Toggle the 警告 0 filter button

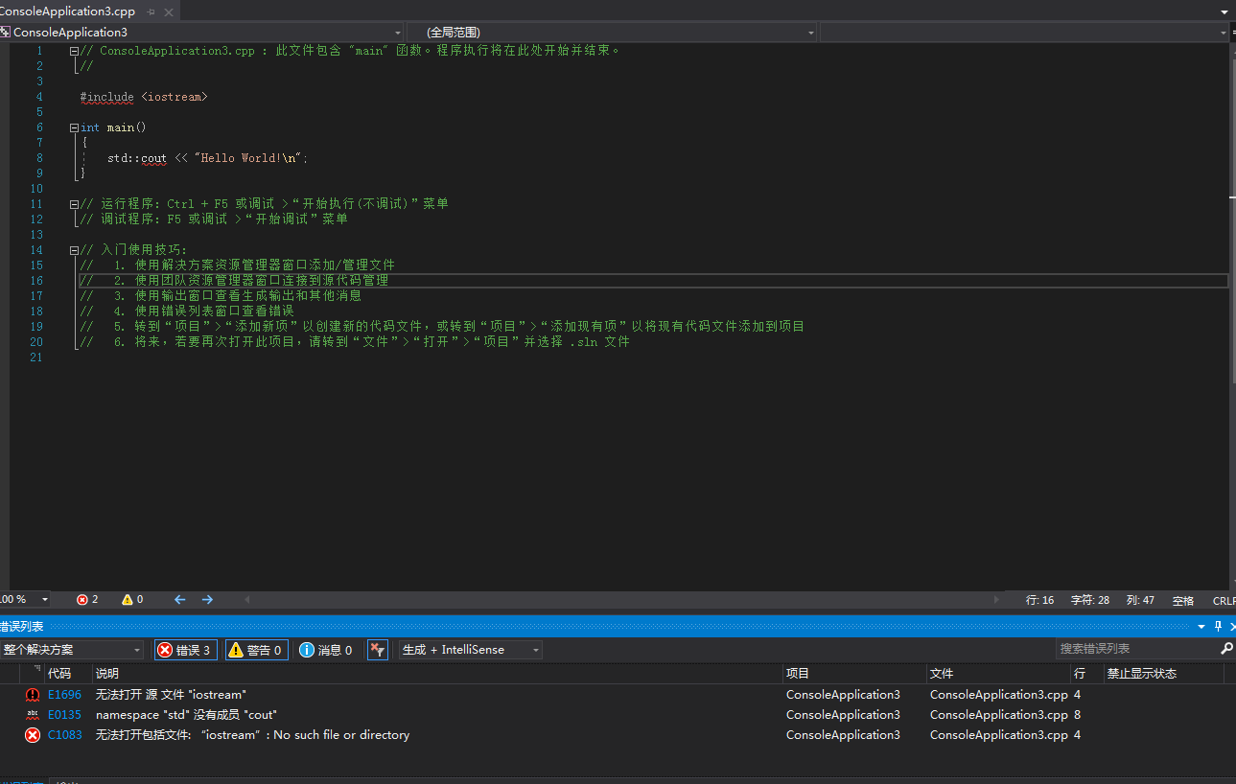point(256,650)
